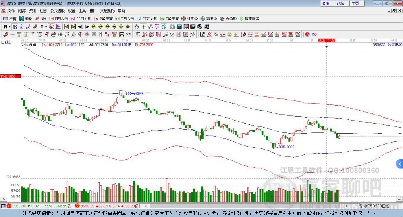Click the 835.2000 low price label
Viewport: 403px width, 217px height.
point(287,147)
